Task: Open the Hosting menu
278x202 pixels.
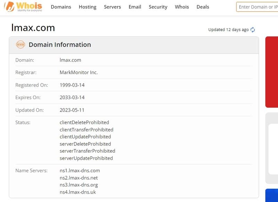Action: [x=88, y=7]
